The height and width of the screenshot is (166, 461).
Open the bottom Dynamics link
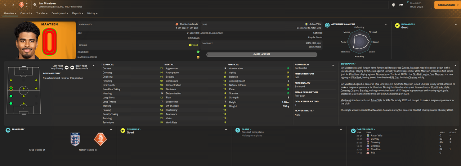point(134,129)
